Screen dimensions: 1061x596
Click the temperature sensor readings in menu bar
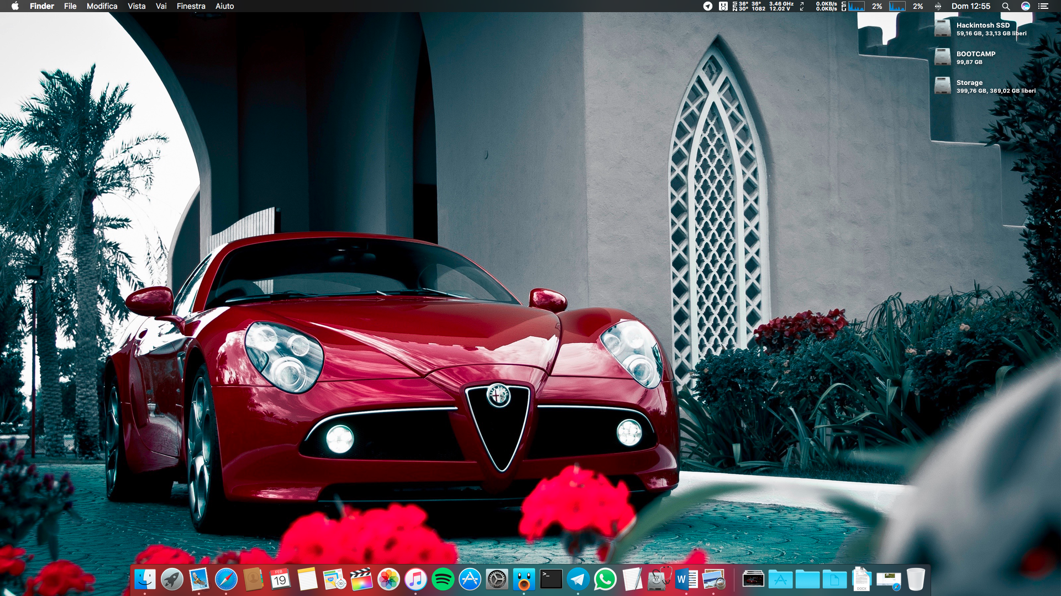coord(749,6)
